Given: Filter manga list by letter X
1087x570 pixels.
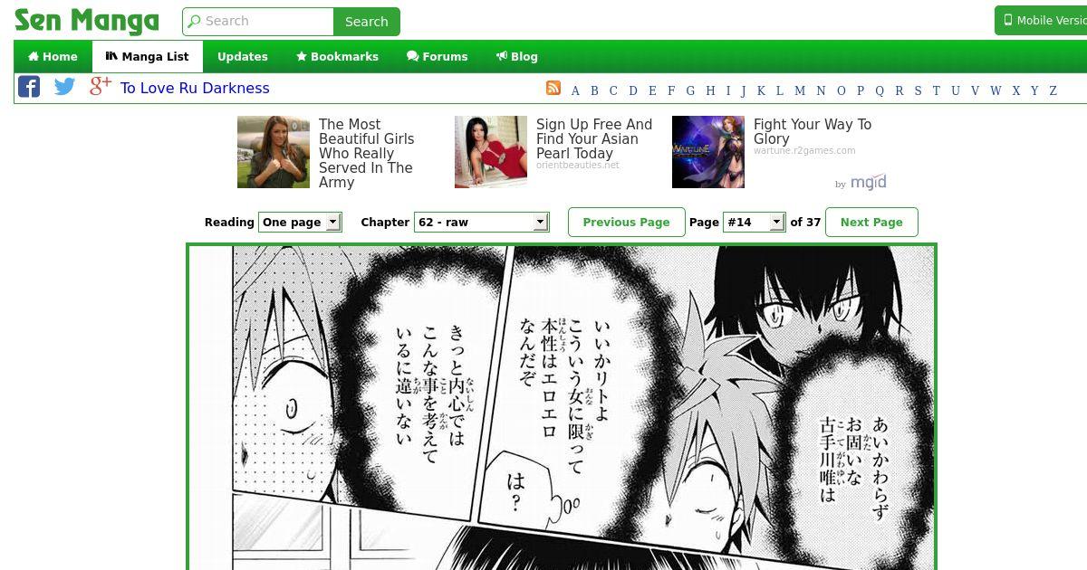Looking at the screenshot, I should click(1015, 90).
